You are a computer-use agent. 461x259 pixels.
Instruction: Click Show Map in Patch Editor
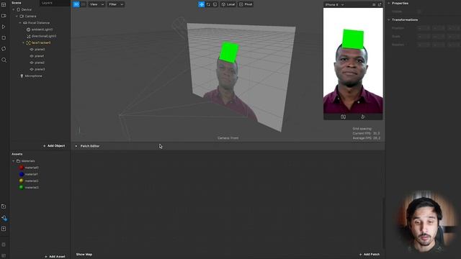click(84, 254)
